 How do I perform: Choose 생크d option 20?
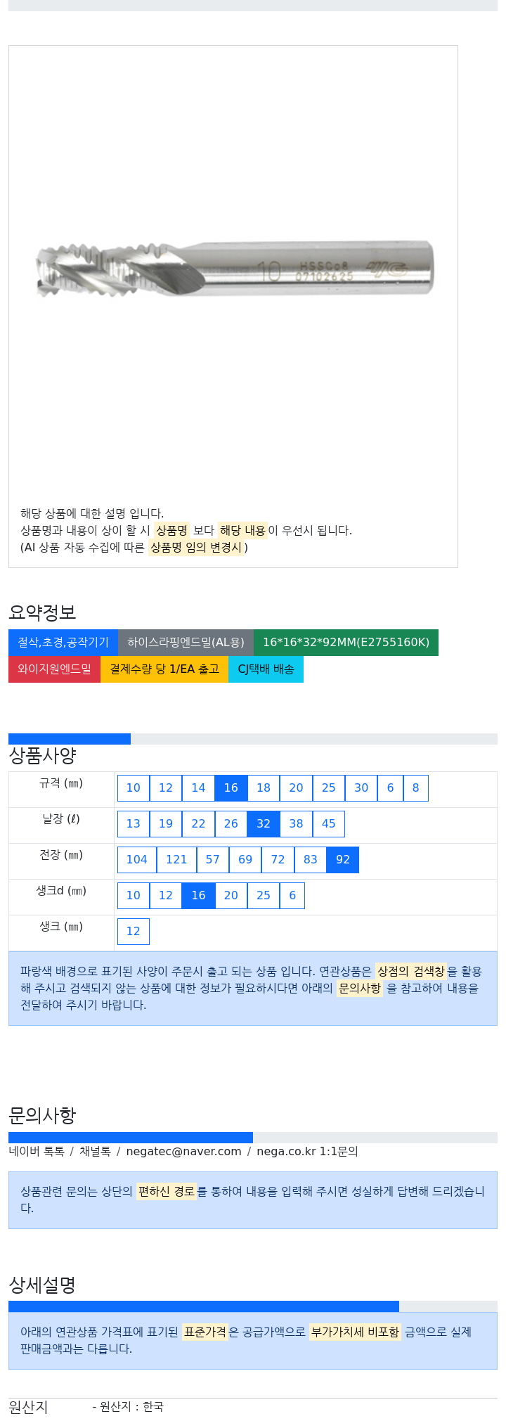pyautogui.click(x=231, y=896)
